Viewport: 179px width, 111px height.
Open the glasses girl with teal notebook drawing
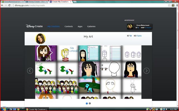(x=89, y=53)
